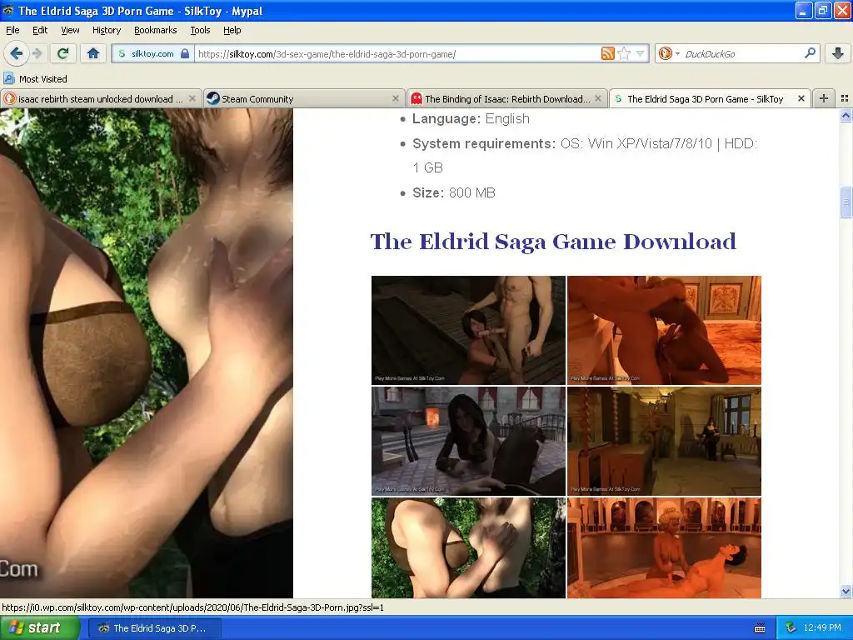The height and width of the screenshot is (640, 853).
Task: Close the isaac rebirth steam unlocked tab
Action: click(192, 98)
